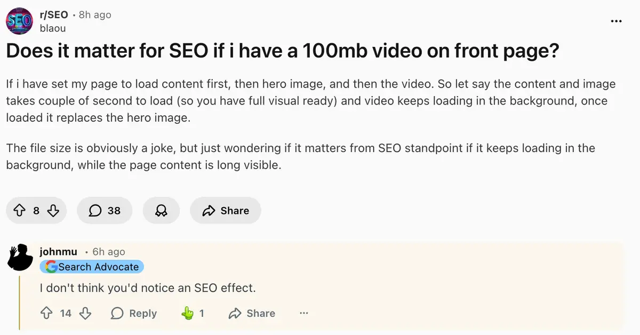Upvote johnmu's comment
640x335 pixels.
click(46, 313)
